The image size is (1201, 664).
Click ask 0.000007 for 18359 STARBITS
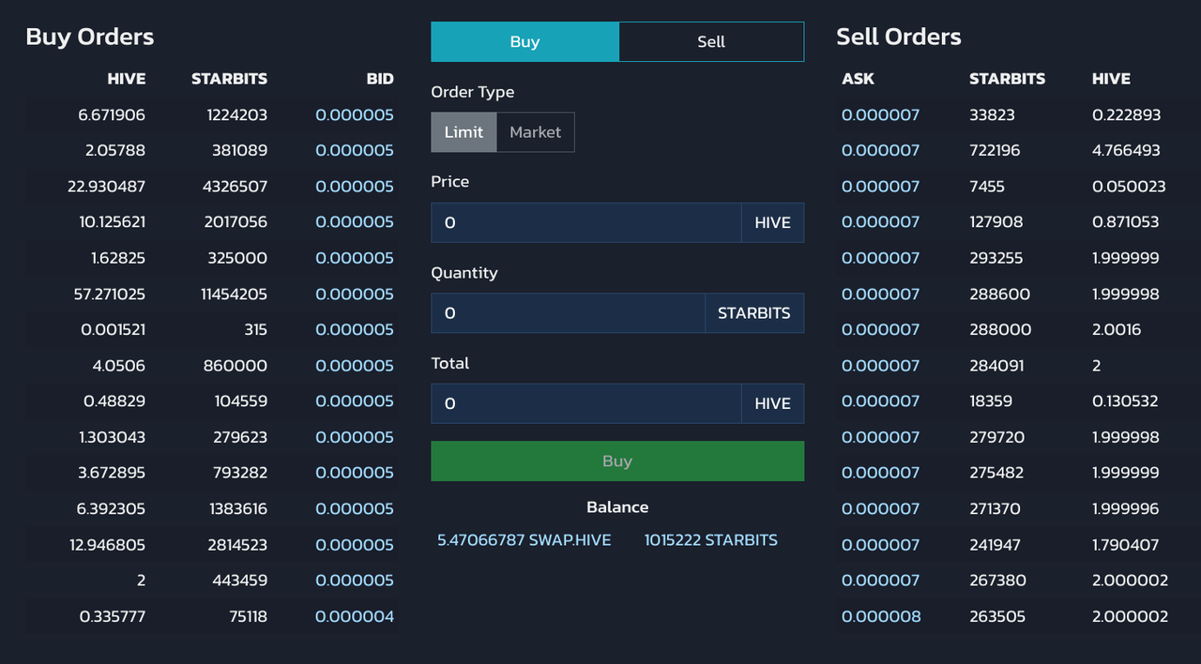pos(881,401)
